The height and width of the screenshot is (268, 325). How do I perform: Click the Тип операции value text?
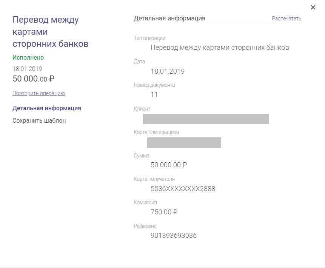click(220, 48)
